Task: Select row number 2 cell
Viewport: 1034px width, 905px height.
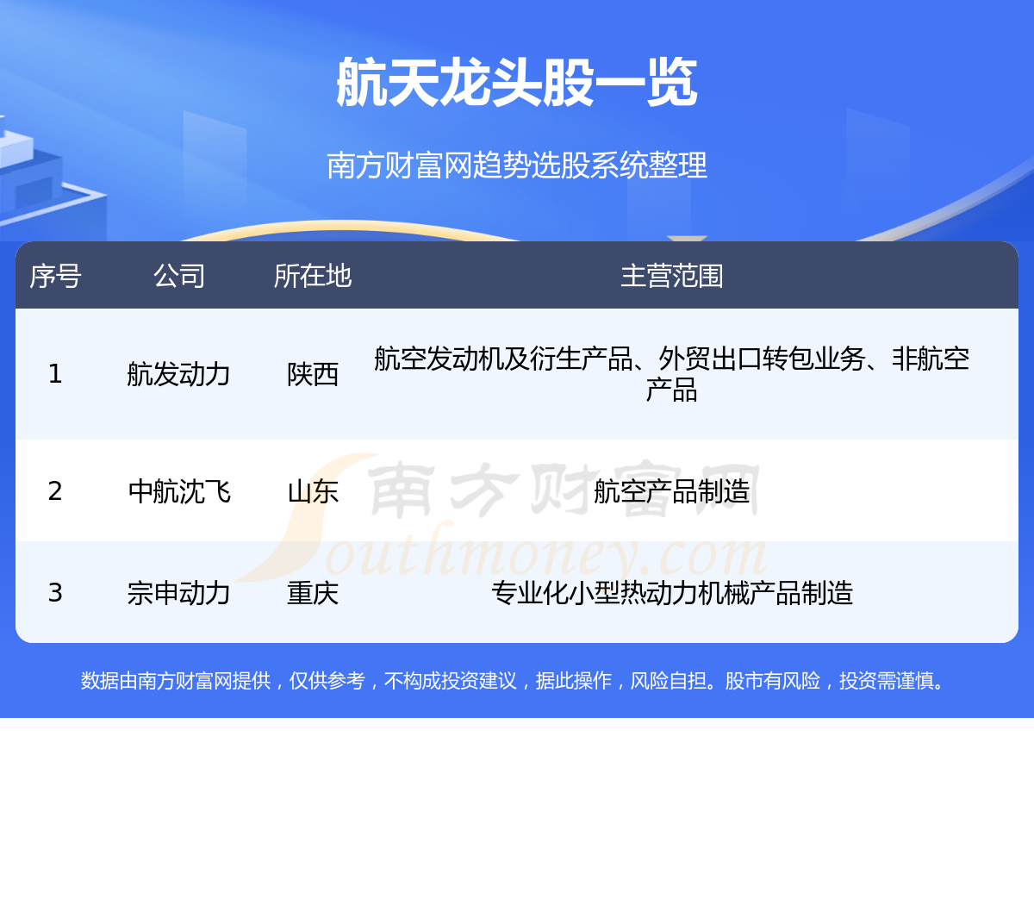Action: 55,491
